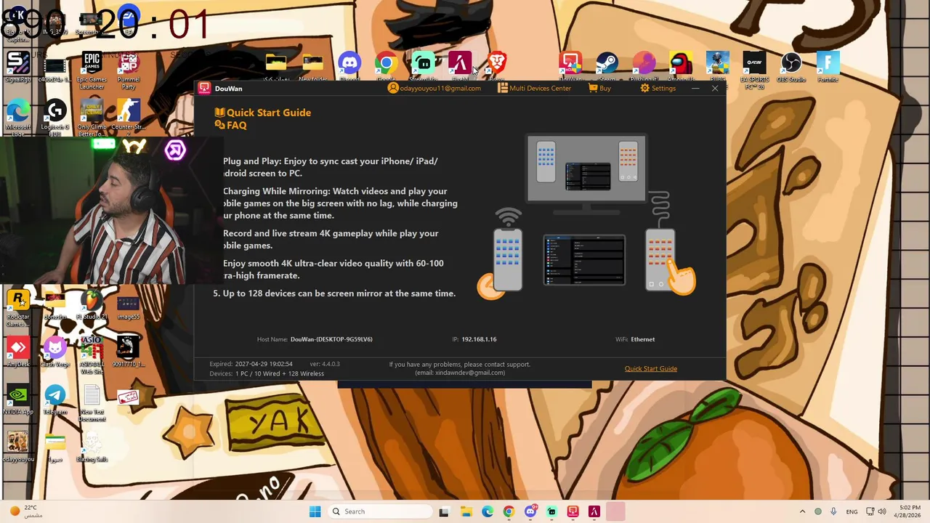Open Telegram desktop shortcut
The width and height of the screenshot is (930, 523).
coord(55,400)
